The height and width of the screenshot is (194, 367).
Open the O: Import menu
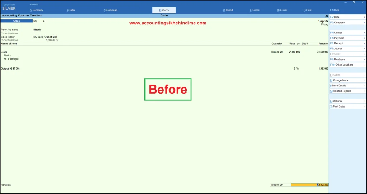[228, 10]
